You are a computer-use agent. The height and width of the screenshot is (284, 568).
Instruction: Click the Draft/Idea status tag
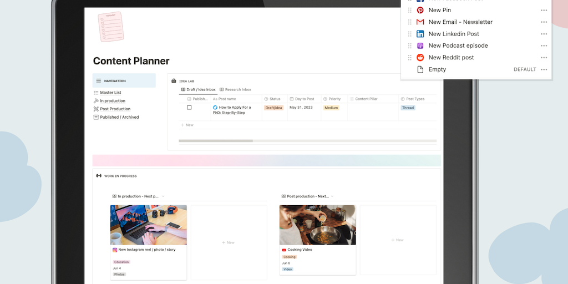pyautogui.click(x=273, y=108)
